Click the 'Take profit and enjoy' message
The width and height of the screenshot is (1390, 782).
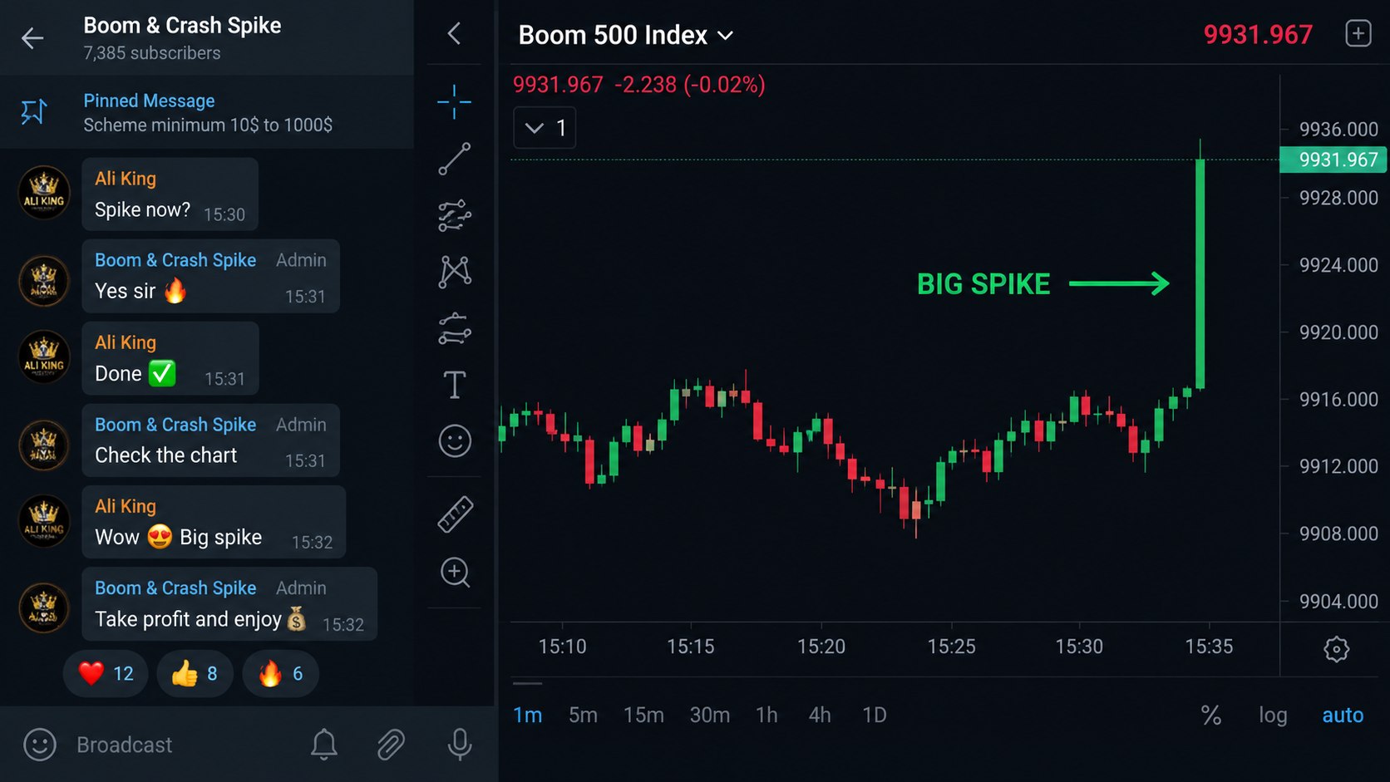click(229, 604)
